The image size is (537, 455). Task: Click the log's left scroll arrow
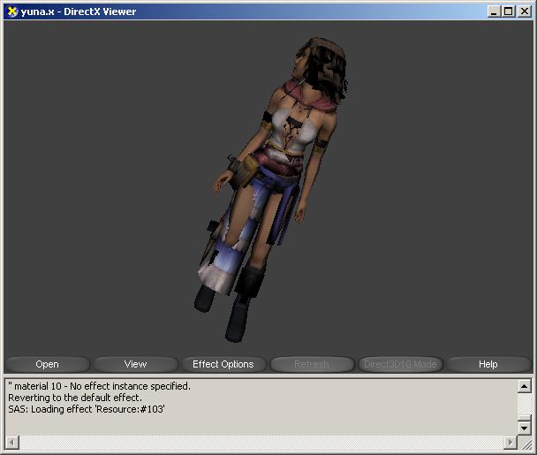(x=11, y=442)
